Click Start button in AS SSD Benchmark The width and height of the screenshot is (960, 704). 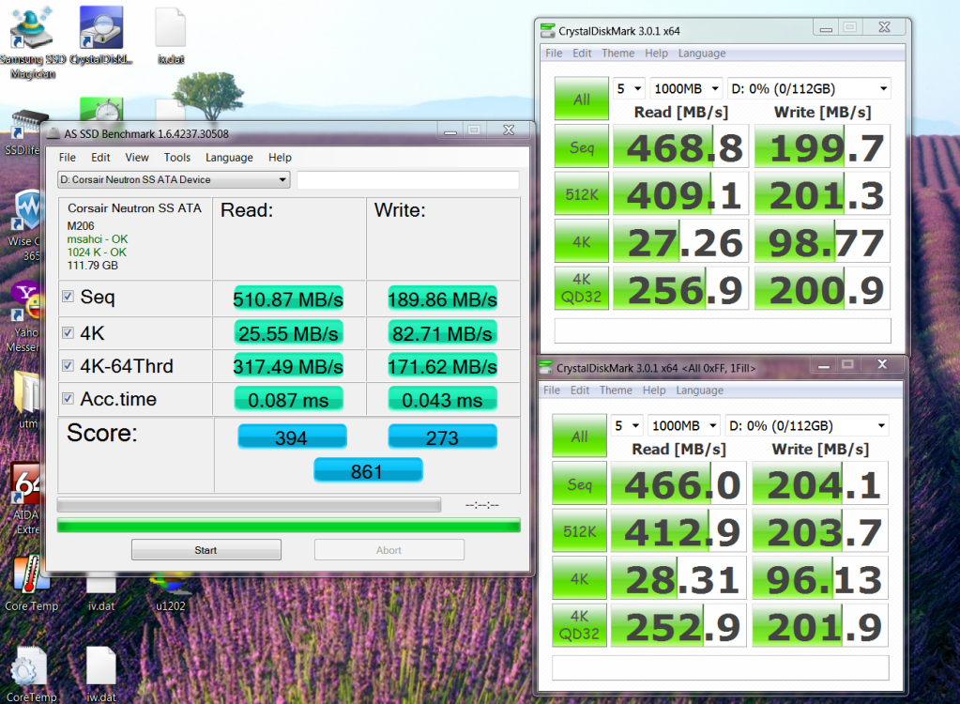point(206,550)
